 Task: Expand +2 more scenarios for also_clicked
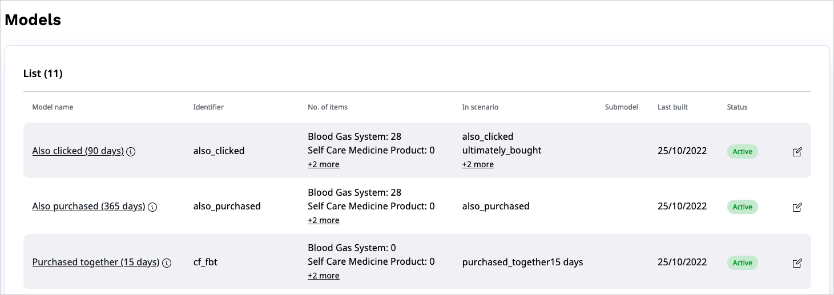[478, 164]
